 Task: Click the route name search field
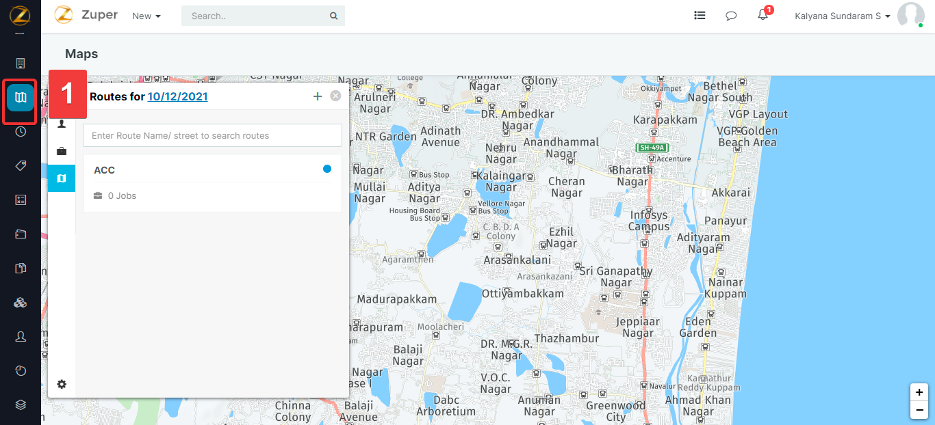tap(212, 135)
